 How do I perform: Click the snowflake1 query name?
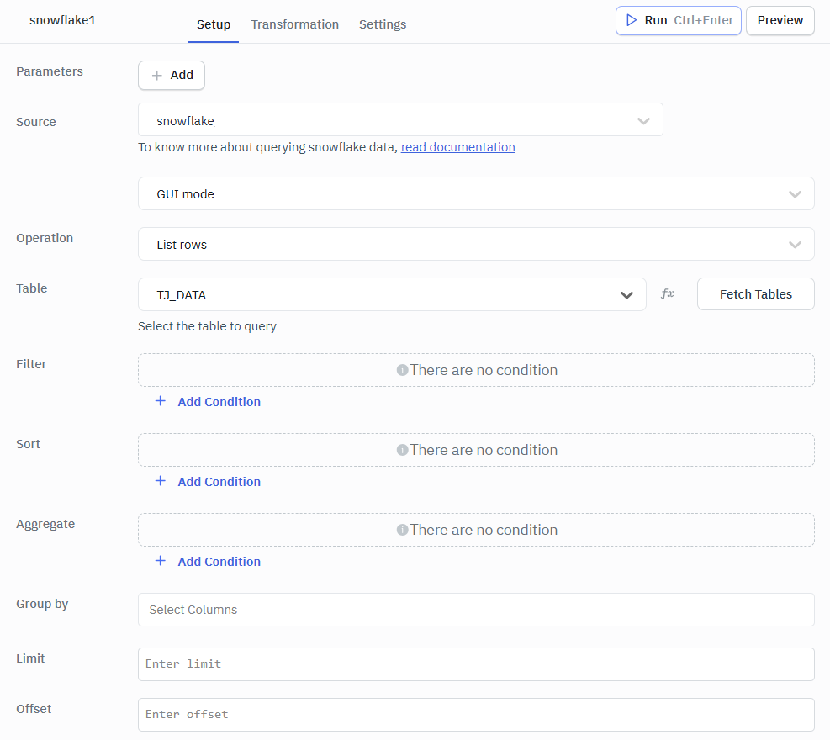[62, 20]
